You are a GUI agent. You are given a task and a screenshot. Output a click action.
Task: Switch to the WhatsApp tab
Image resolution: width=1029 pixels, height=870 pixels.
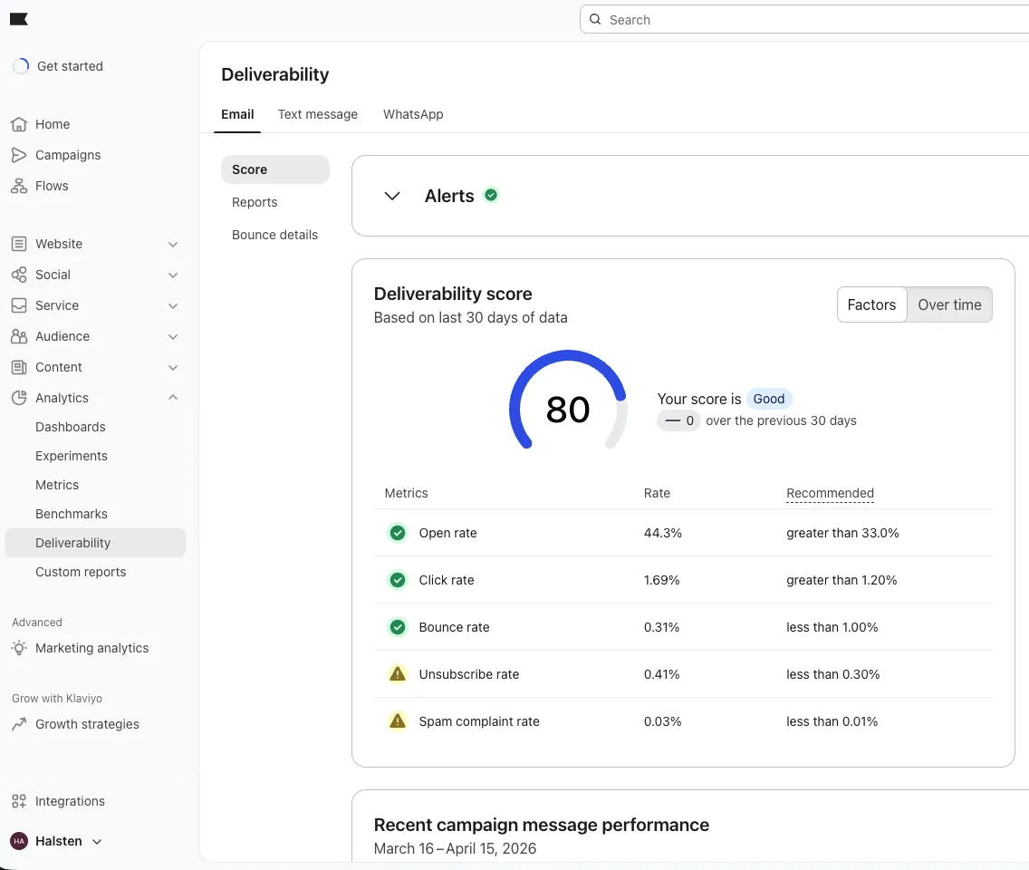click(413, 114)
